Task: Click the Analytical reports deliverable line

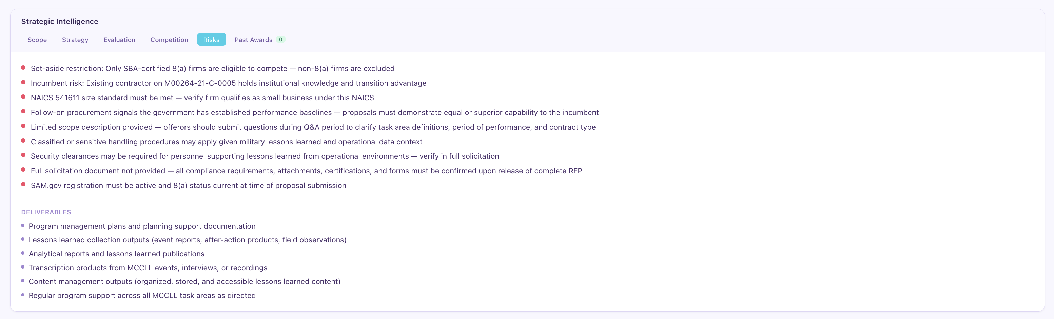Action: tap(117, 254)
